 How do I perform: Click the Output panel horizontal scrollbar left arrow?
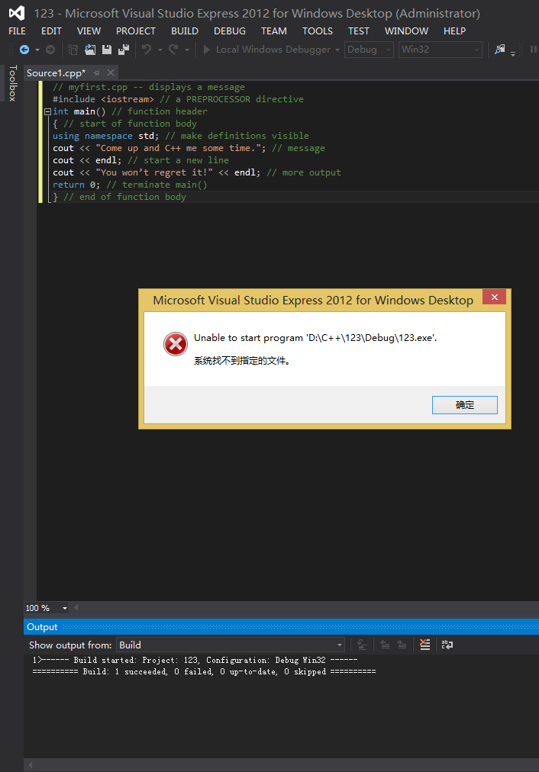click(x=30, y=764)
